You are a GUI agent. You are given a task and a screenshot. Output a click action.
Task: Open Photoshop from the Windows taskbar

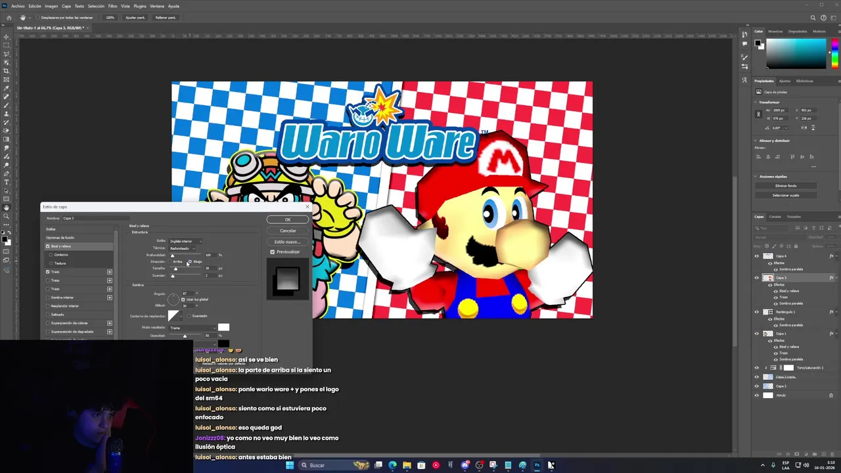click(x=537, y=465)
